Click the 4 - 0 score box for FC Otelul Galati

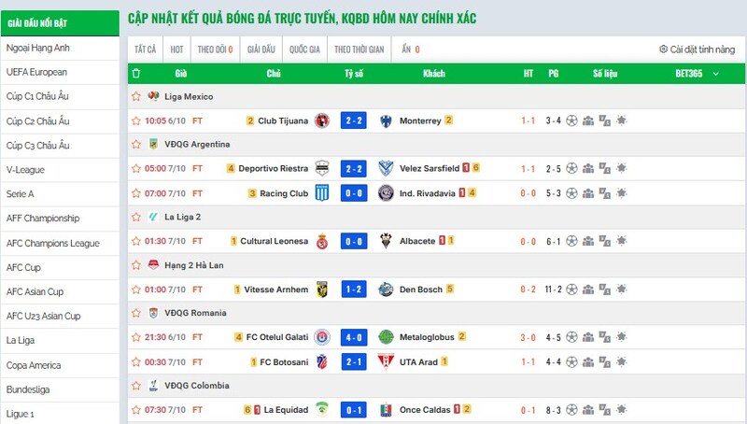tap(353, 337)
